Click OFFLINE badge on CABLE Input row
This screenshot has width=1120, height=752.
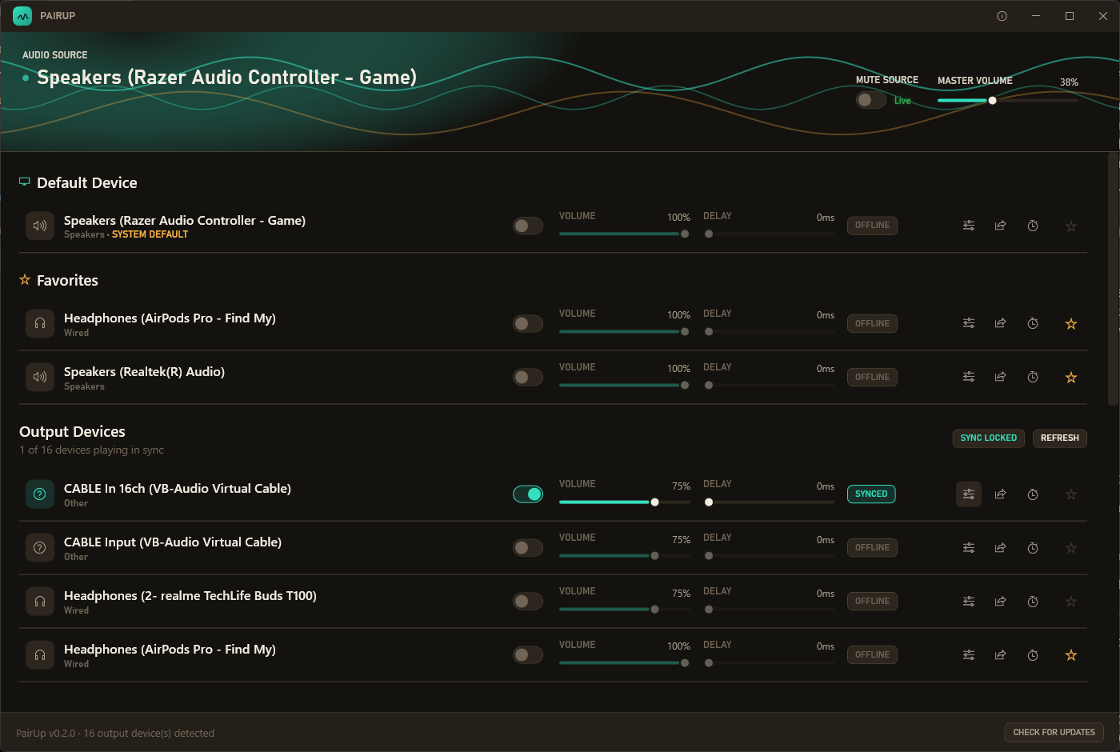pos(872,548)
